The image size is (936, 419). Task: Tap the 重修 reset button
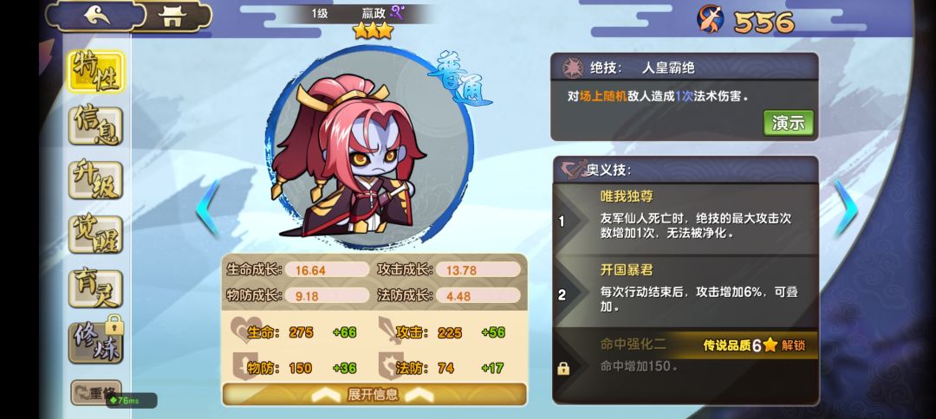click(x=96, y=393)
